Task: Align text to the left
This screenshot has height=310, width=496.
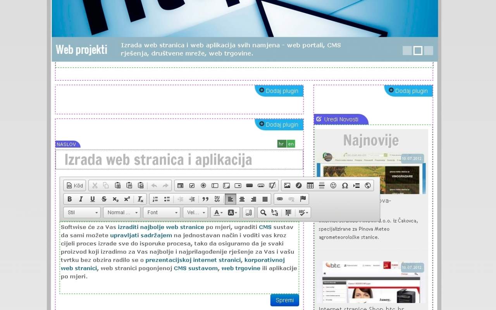Action: 231,199
